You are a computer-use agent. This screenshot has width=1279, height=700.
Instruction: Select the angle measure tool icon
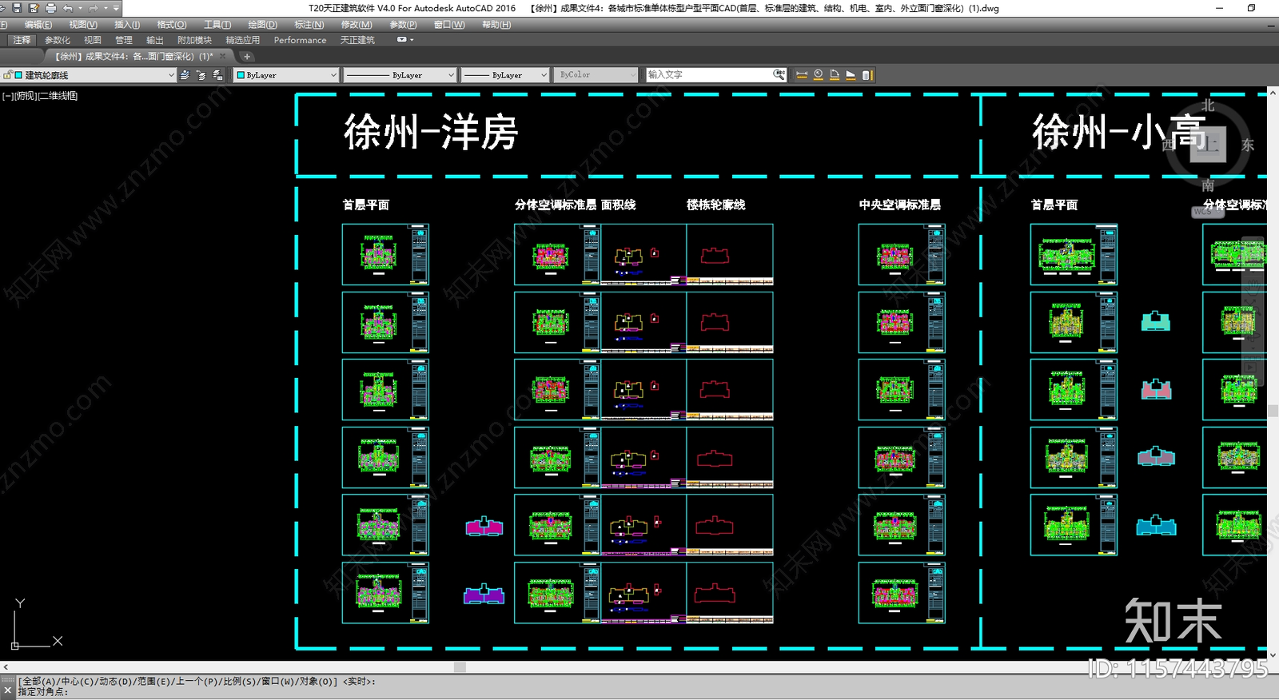835,75
